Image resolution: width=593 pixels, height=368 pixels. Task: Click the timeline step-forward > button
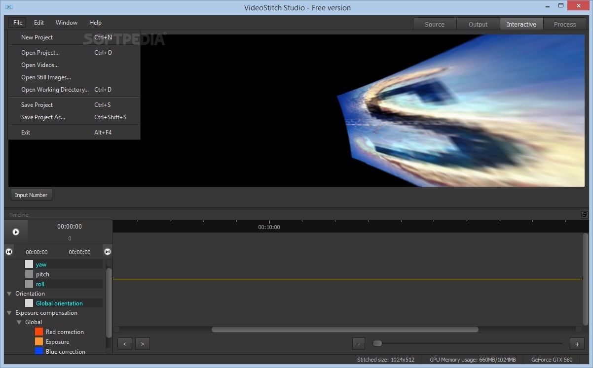pos(143,344)
